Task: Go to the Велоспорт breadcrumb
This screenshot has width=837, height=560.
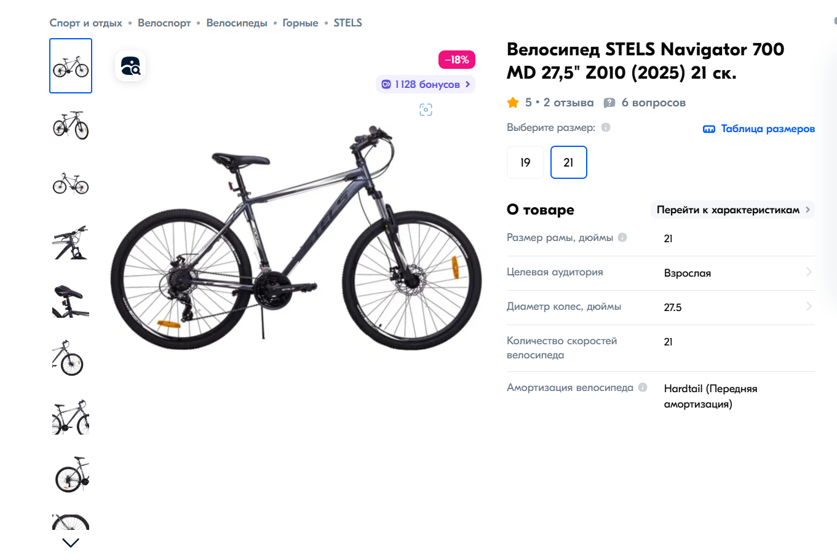Action: coord(164,23)
